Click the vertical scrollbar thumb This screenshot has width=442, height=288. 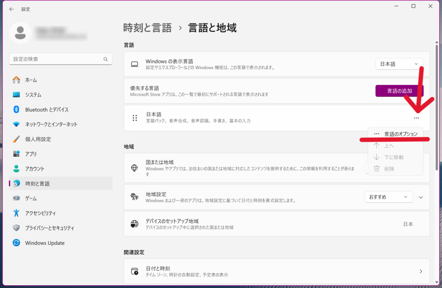tap(437, 107)
